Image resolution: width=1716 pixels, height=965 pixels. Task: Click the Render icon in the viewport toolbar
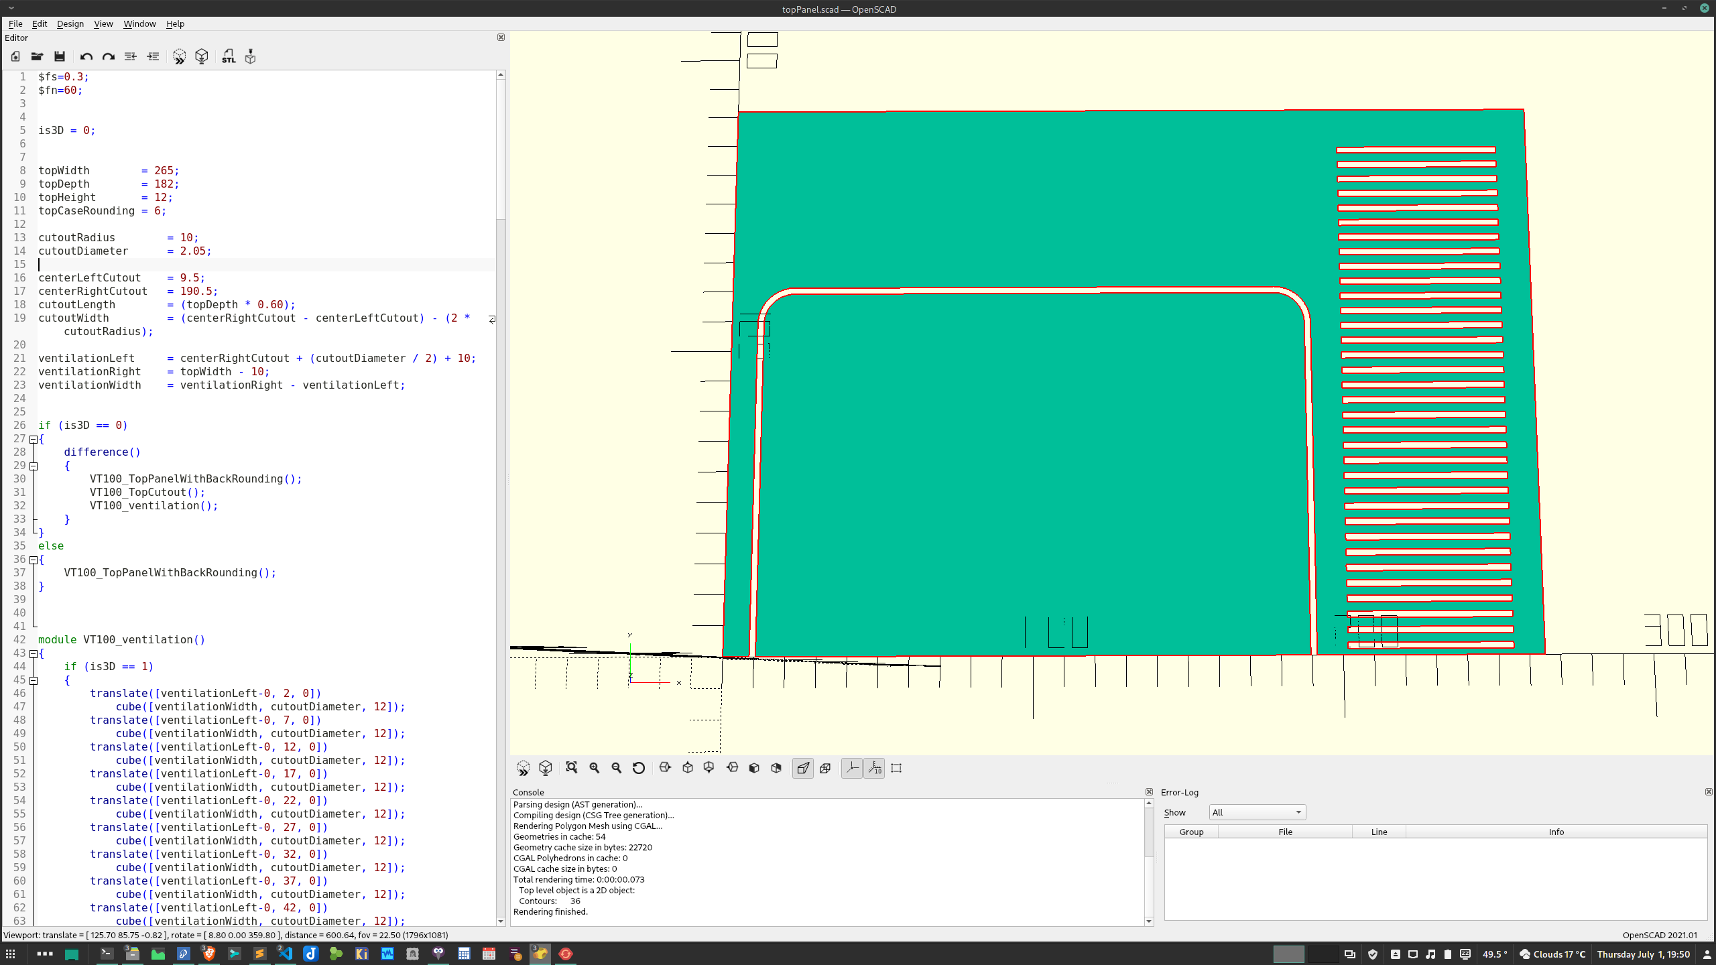[x=546, y=768]
